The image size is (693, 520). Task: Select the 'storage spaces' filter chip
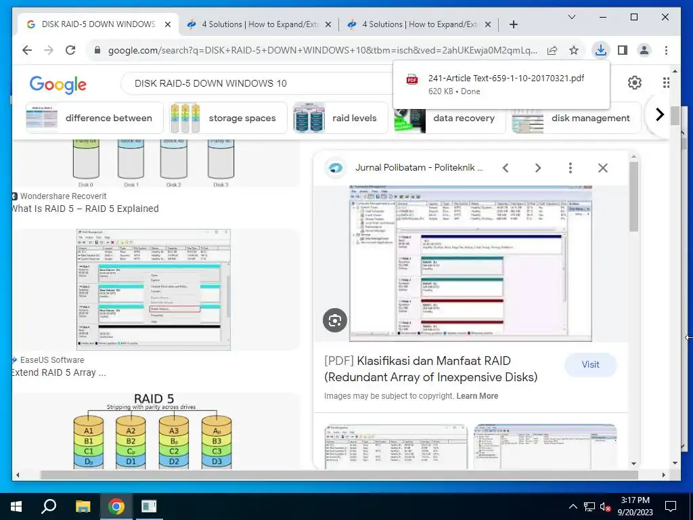click(229, 118)
